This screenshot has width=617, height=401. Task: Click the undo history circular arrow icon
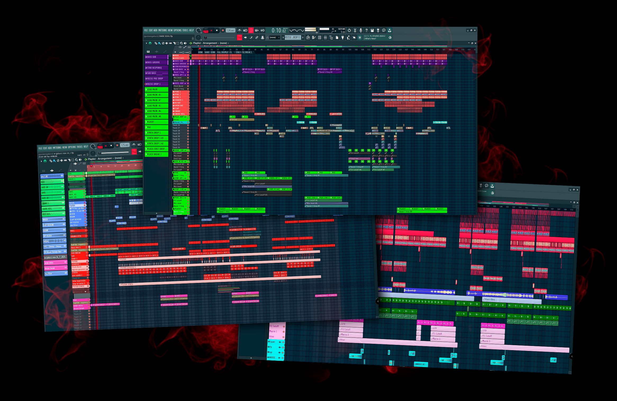[349, 30]
